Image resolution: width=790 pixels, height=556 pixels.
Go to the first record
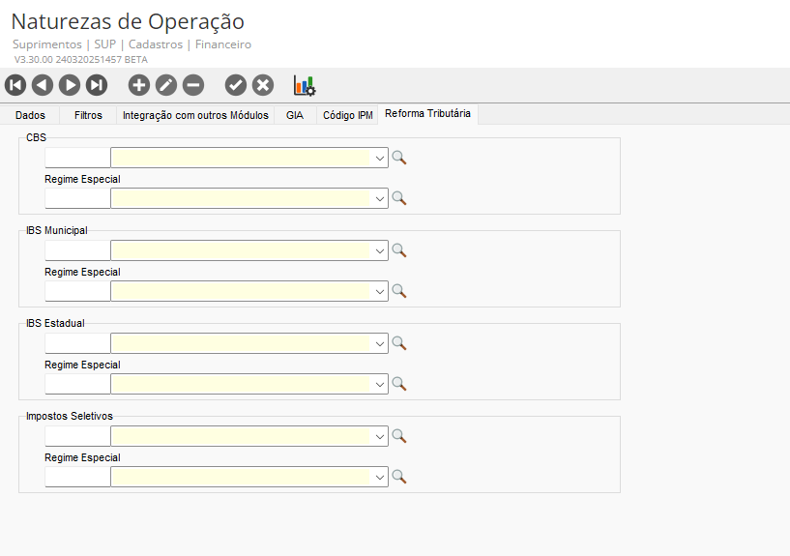[x=15, y=85]
